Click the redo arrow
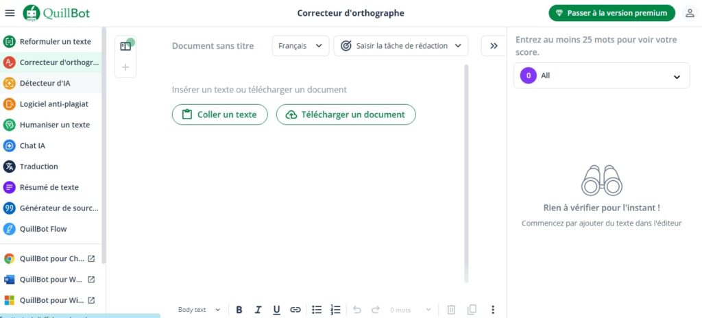 tap(375, 310)
